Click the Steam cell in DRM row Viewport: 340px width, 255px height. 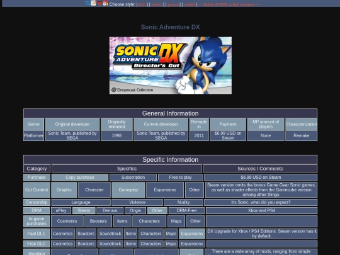pos(84,210)
